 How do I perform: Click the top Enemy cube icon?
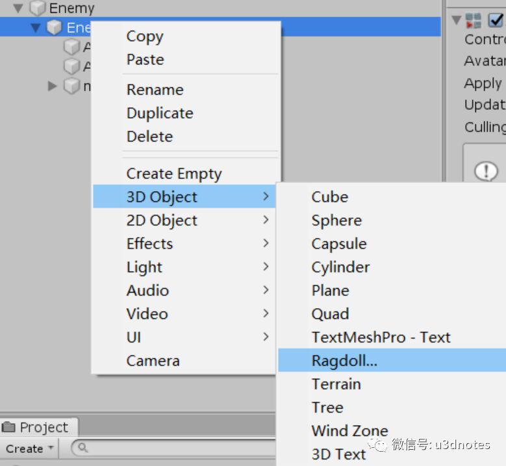click(38, 8)
